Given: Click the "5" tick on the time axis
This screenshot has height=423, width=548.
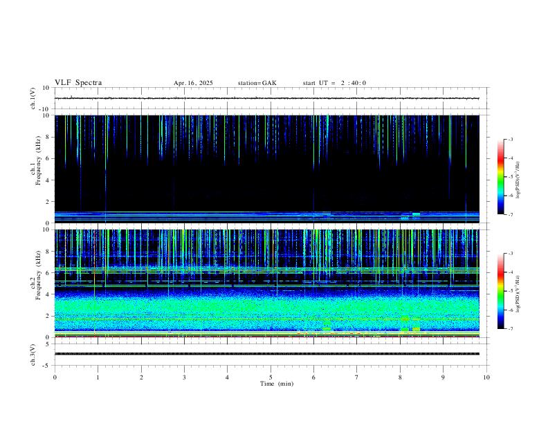Looking at the screenshot, I should click(x=271, y=377).
